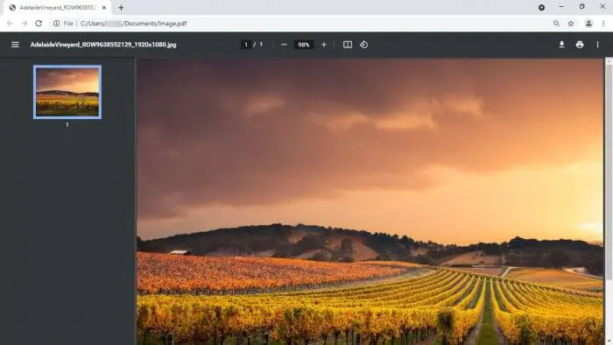Viewport: 613px width, 345px height.
Task: Open a new browser tab
Action: point(121,7)
